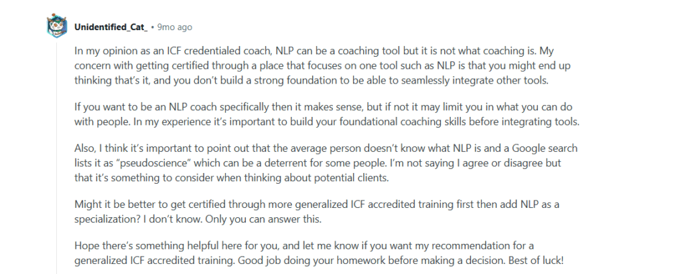Collapse the comment using the thread line
The width and height of the screenshot is (686, 274).
[56, 154]
